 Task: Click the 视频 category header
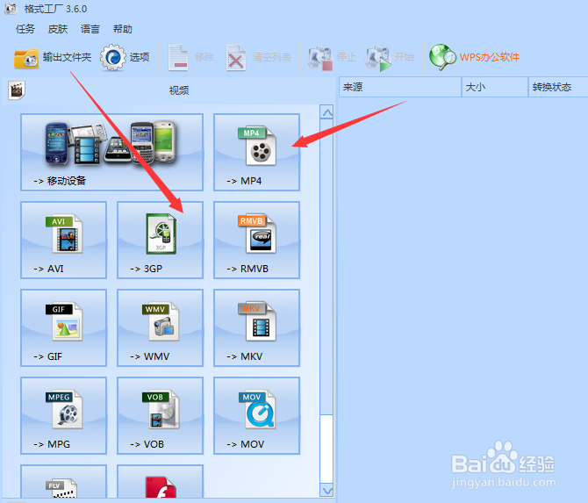179,90
